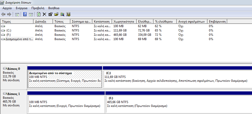Screen dimensions: 252x114
Task: Click the disk icon next to Δίσκος 1
Action: click(5, 94)
